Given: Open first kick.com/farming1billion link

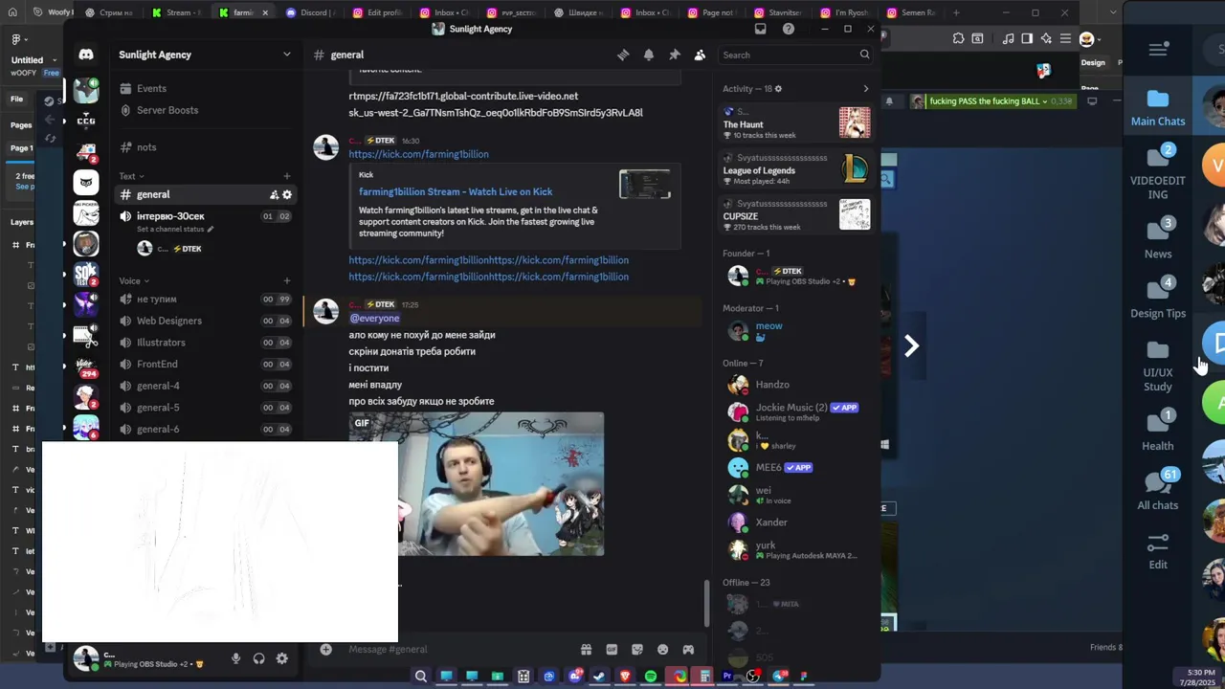Looking at the screenshot, I should [418, 154].
